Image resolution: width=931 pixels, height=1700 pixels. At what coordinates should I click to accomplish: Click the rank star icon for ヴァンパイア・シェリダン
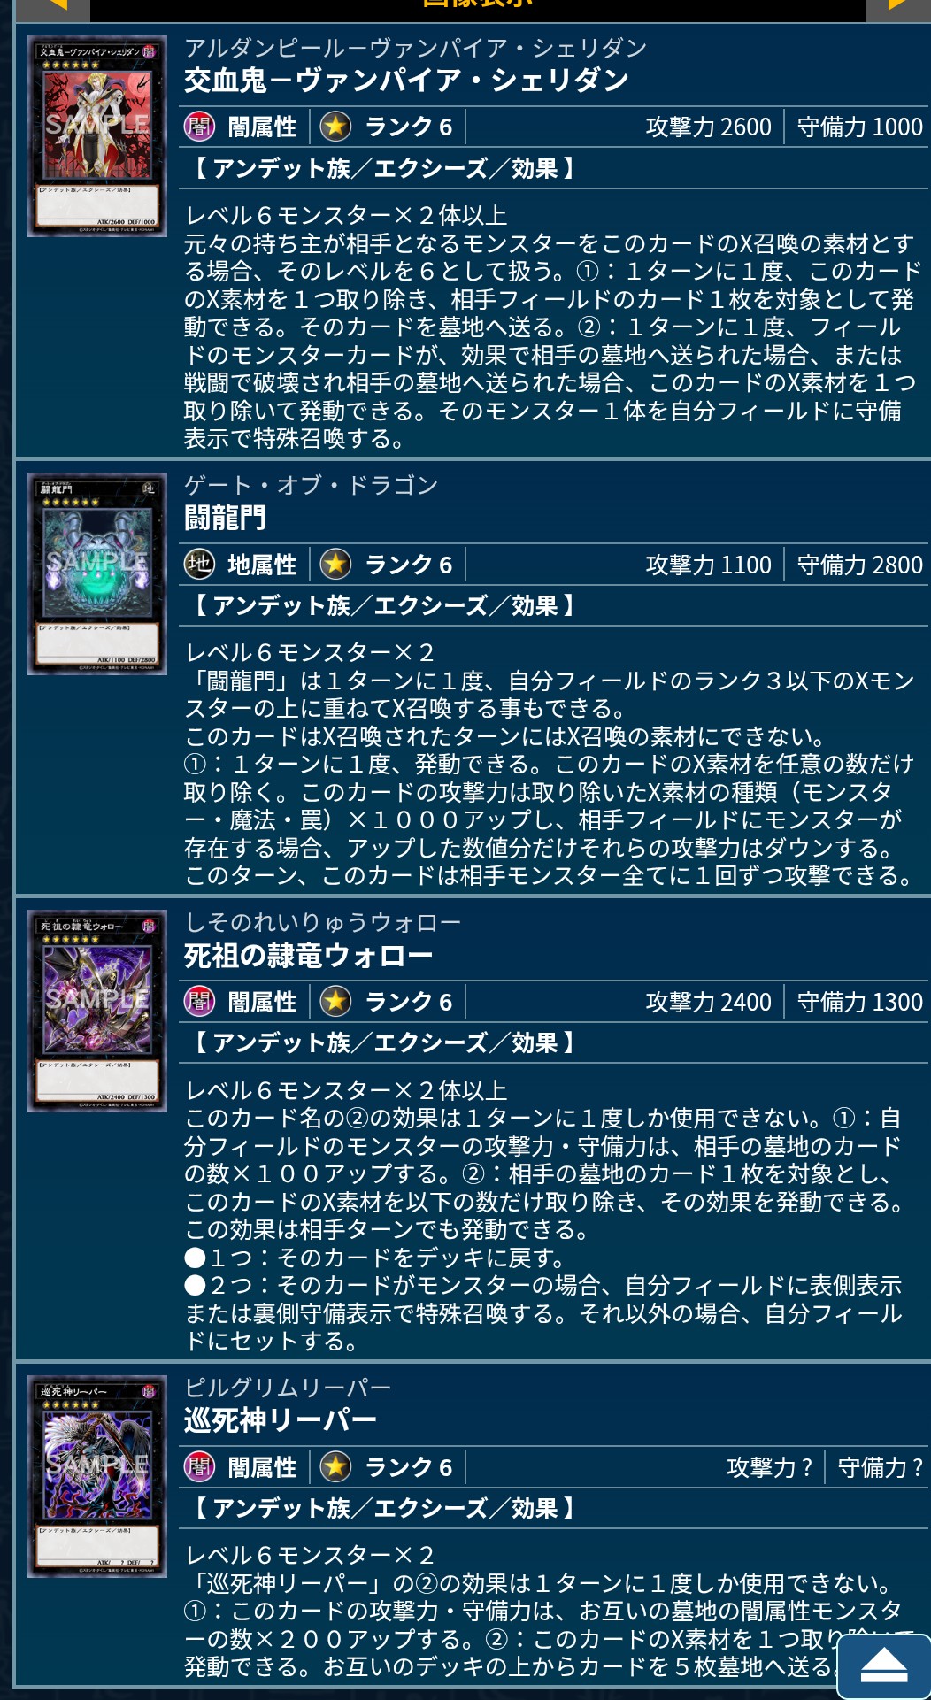click(x=335, y=127)
